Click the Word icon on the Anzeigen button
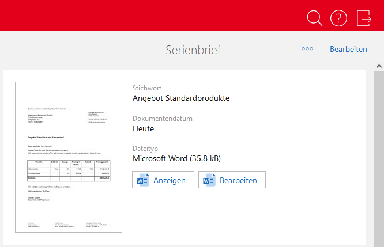Viewport: 384px width, 247px height. [142, 180]
